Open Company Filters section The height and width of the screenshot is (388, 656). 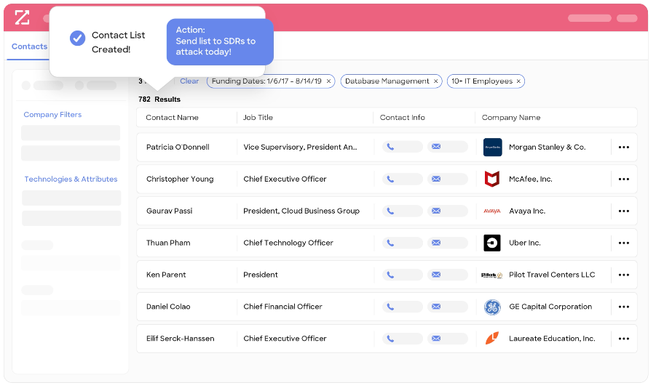pyautogui.click(x=52, y=114)
